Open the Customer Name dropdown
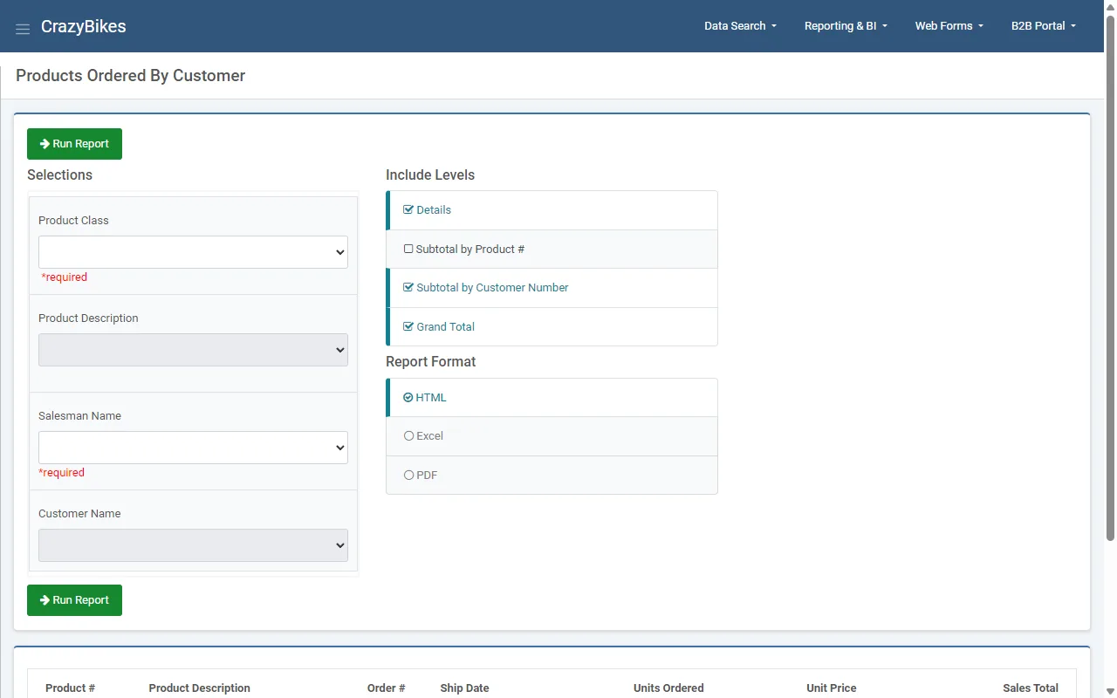The image size is (1117, 698). point(193,545)
